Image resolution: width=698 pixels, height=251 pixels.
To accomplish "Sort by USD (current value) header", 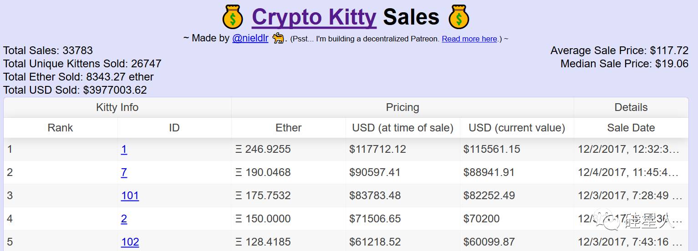I will click(517, 128).
